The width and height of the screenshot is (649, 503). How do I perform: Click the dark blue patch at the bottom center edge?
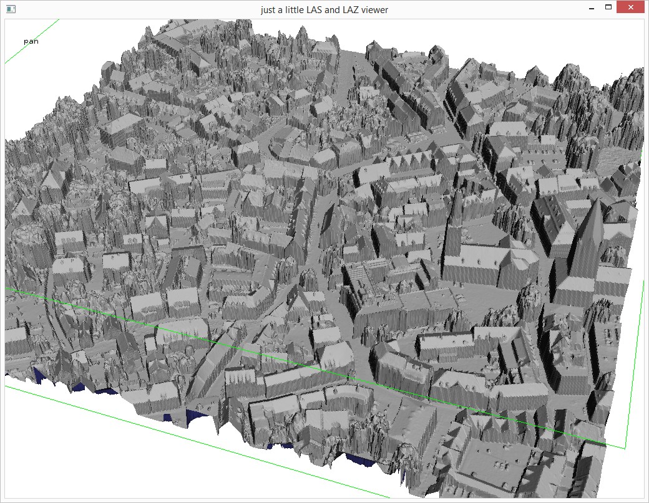pyautogui.click(x=362, y=460)
